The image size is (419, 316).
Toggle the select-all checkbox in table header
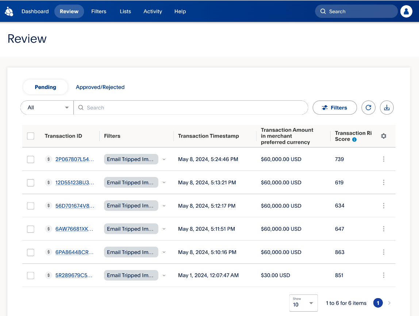click(x=31, y=136)
